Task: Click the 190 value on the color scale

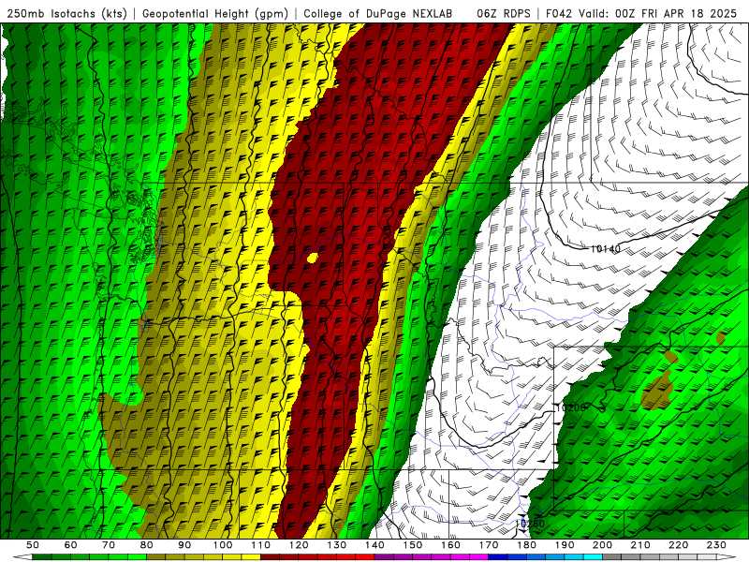Action: coord(565,545)
